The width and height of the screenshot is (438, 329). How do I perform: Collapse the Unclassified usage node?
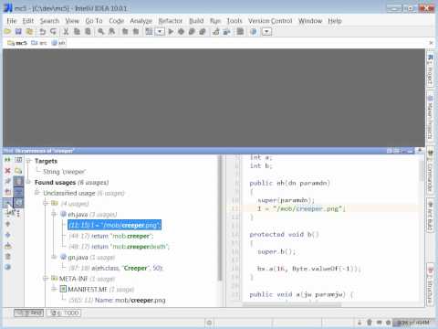click(x=37, y=193)
